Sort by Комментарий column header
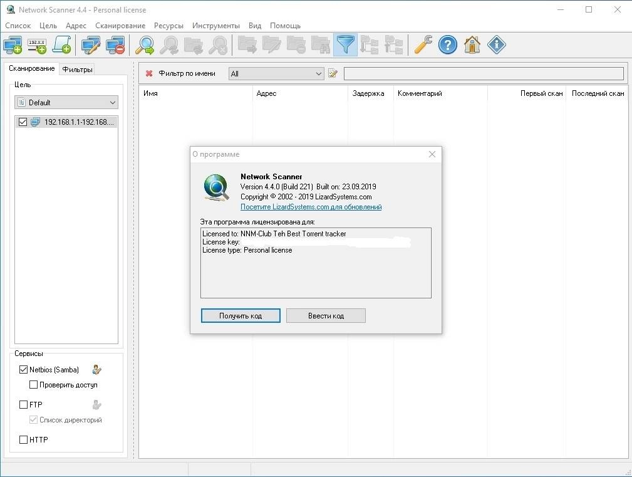 (x=440, y=93)
